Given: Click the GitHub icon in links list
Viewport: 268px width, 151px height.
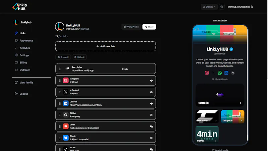Looking at the screenshot, I should point(66,115).
